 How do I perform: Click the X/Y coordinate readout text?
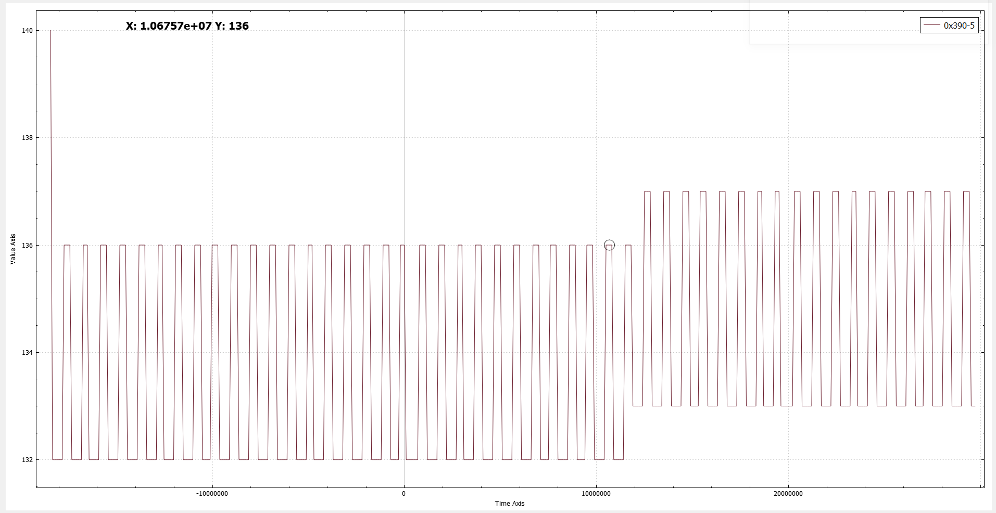[187, 26]
